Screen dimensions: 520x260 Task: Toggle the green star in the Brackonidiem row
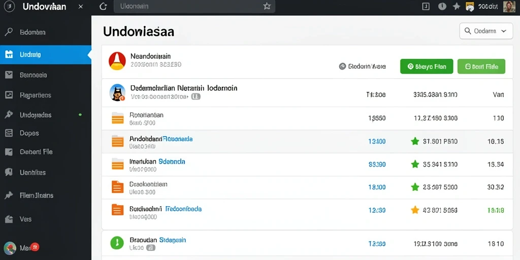[415, 187]
